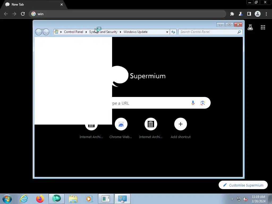Click Customise Supermium button
272x204 pixels.
(243, 185)
